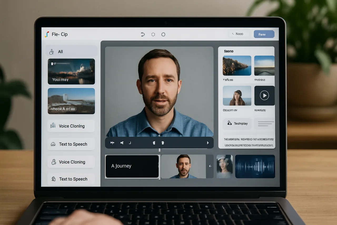Screen dimensions: 337x225
Task: Click the audio waveform clip in the timeline
Action: 255,166
